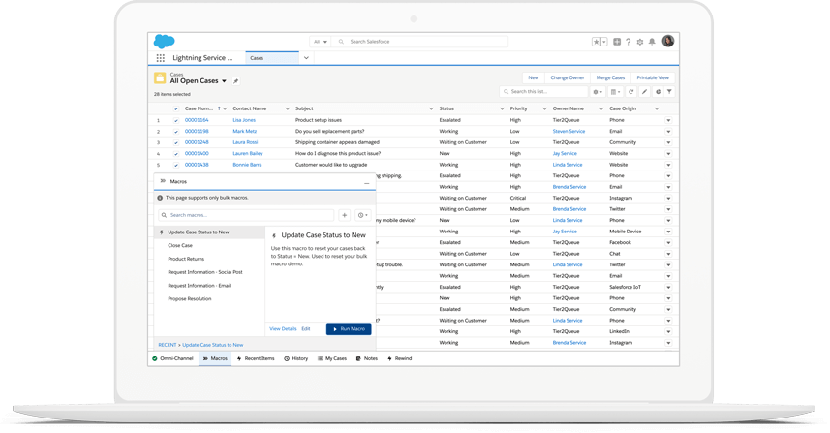Select the Cases navigation tab
Screen dimensions: 830x433
[x=272, y=58]
